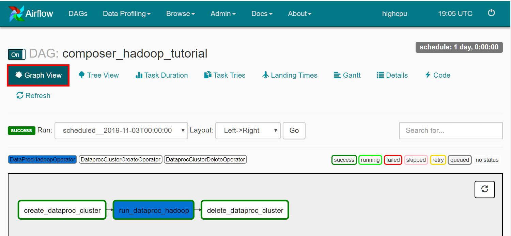This screenshot has width=511, height=236.
Task: Click the queued status legend box
Action: 460,160
